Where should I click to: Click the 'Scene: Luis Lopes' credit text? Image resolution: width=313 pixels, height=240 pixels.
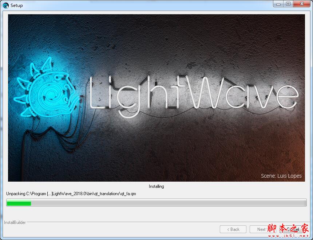click(x=281, y=176)
